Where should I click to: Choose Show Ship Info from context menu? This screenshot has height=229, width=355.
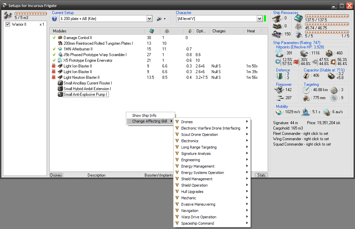tap(144, 116)
